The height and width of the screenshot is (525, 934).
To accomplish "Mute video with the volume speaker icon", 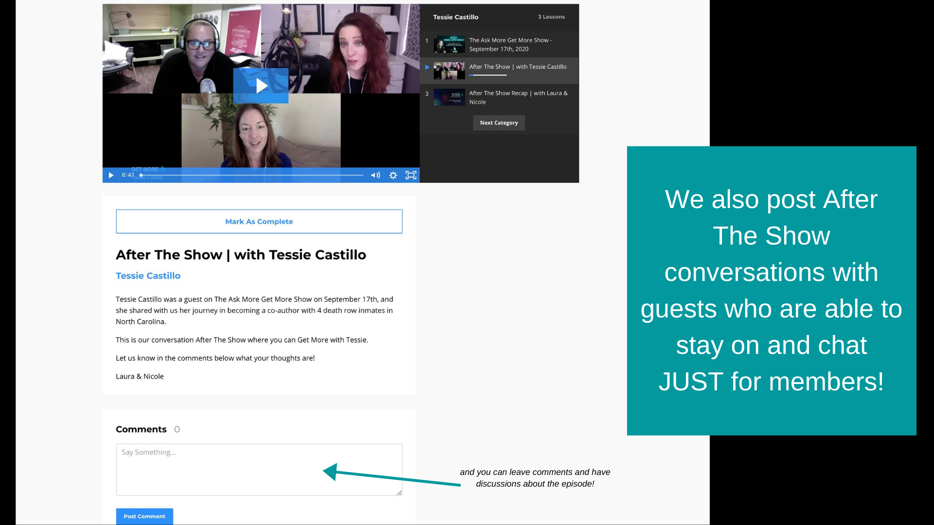I will pos(375,175).
